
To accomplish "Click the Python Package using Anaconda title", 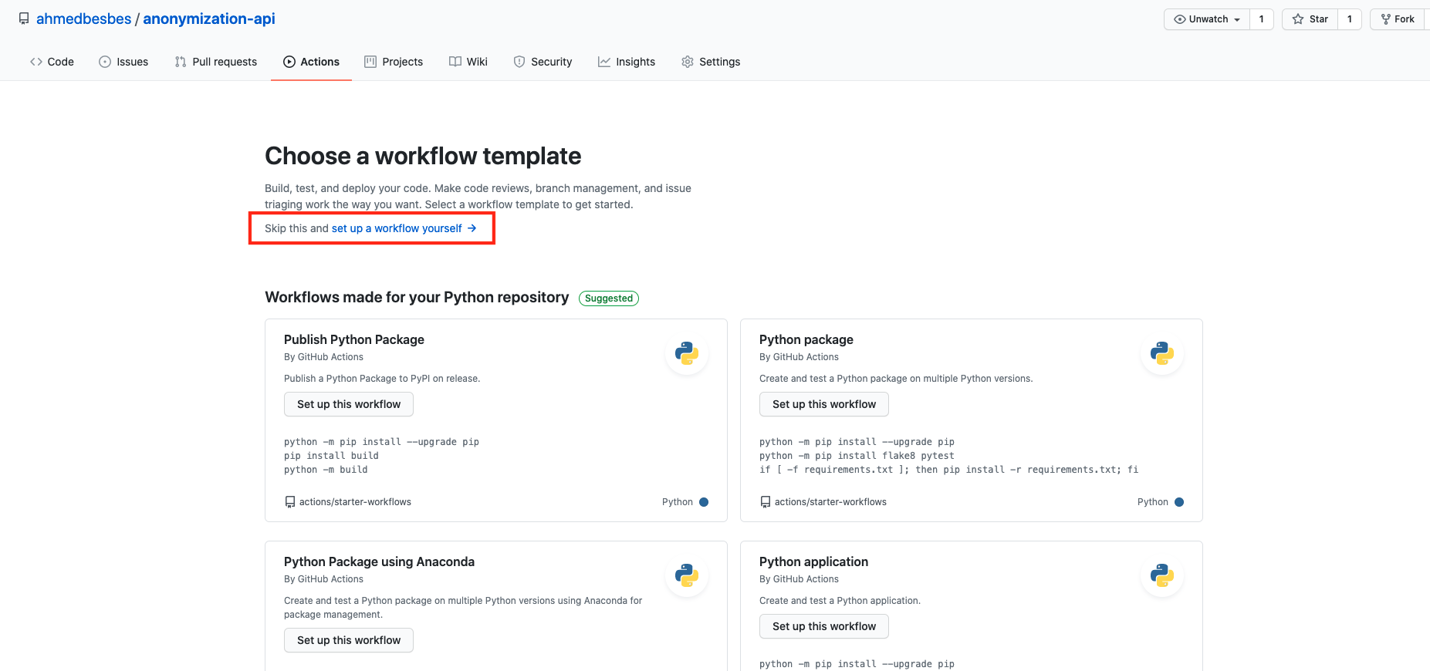I will coord(379,561).
